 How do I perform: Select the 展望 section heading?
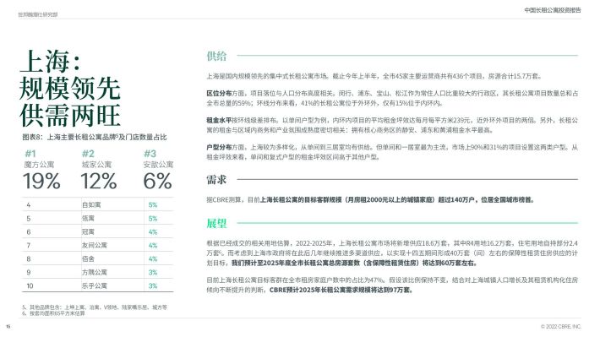tap(216, 223)
